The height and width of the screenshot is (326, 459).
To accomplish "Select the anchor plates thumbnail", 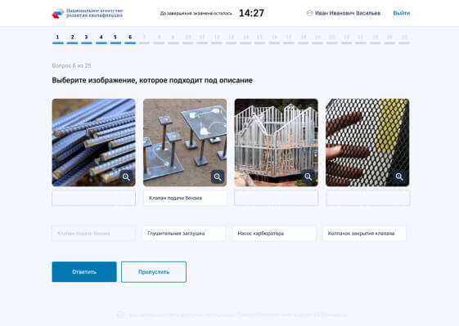I will tap(185, 142).
